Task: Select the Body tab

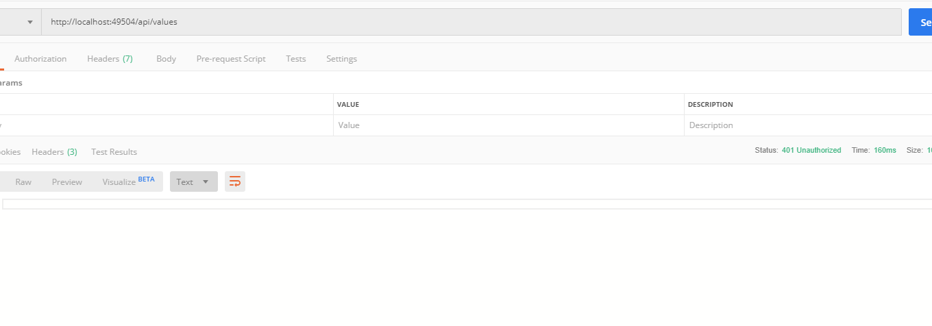Action: point(166,59)
